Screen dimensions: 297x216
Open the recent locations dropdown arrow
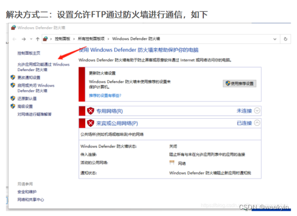31,39
